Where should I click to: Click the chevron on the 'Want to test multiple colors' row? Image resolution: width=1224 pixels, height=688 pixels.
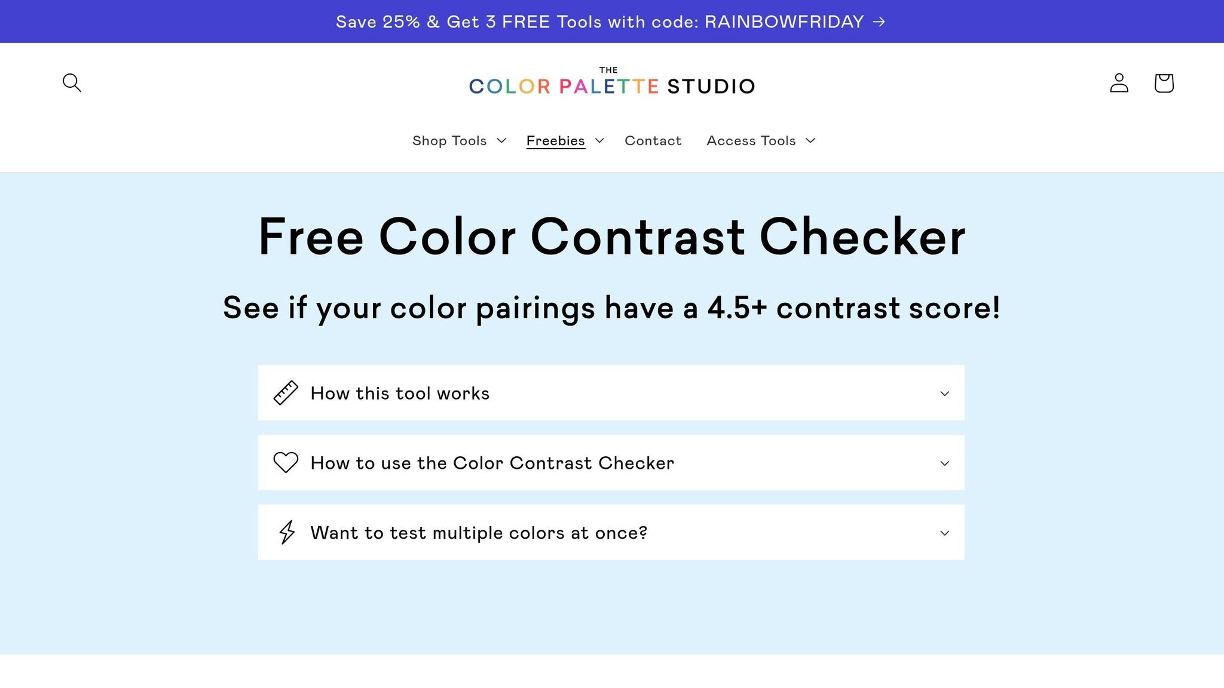click(944, 532)
